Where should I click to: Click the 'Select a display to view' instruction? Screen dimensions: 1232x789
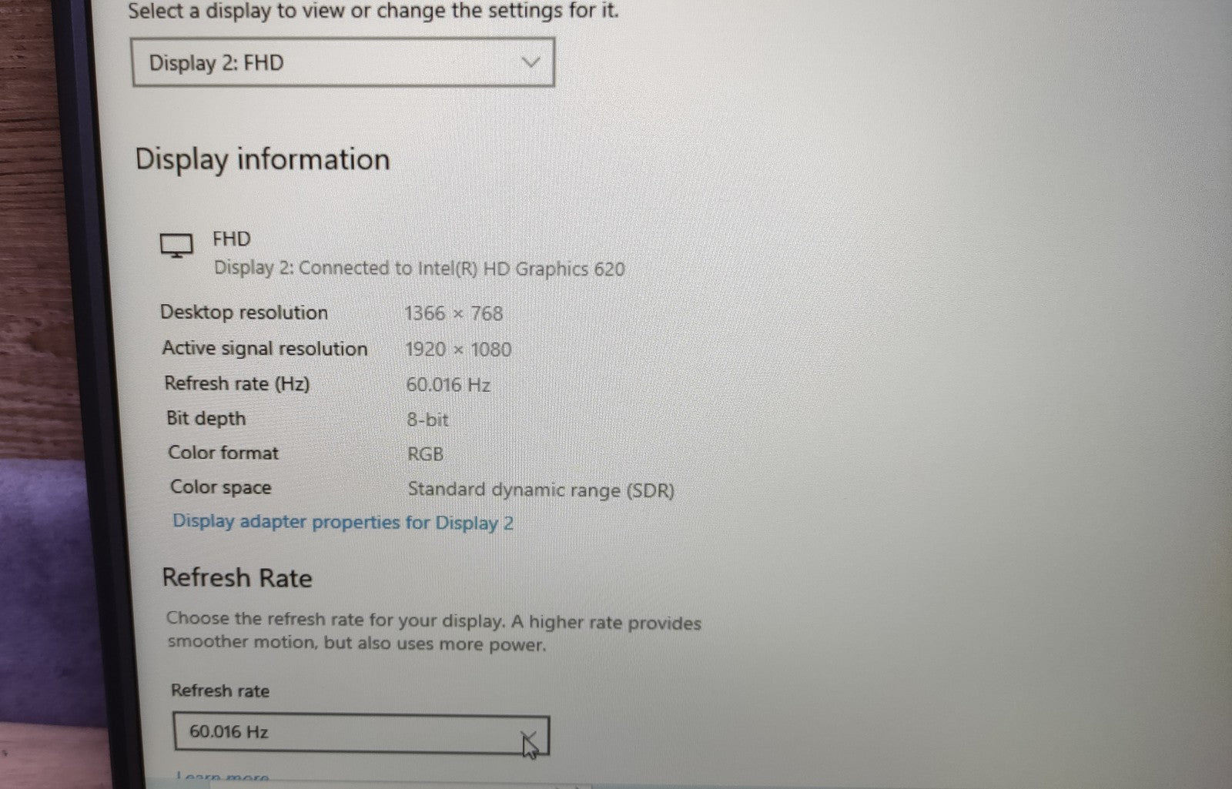coord(373,12)
